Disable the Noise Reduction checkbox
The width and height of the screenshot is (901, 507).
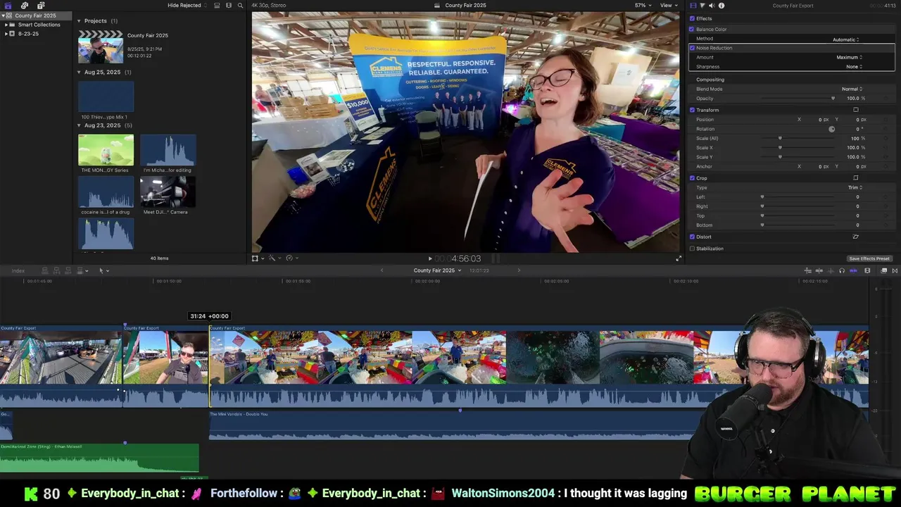tap(692, 48)
